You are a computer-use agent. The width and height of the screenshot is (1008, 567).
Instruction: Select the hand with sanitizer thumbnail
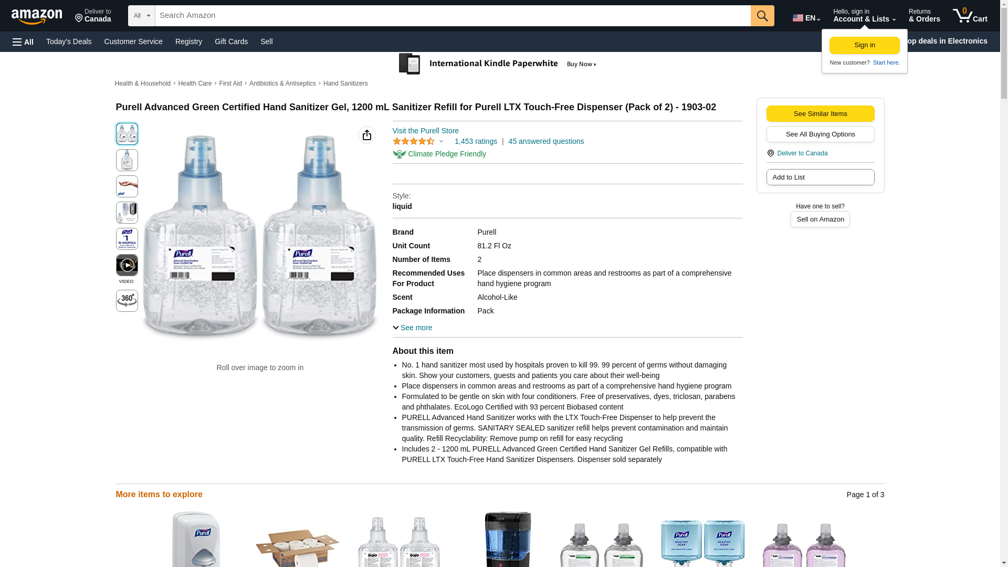coord(127,186)
